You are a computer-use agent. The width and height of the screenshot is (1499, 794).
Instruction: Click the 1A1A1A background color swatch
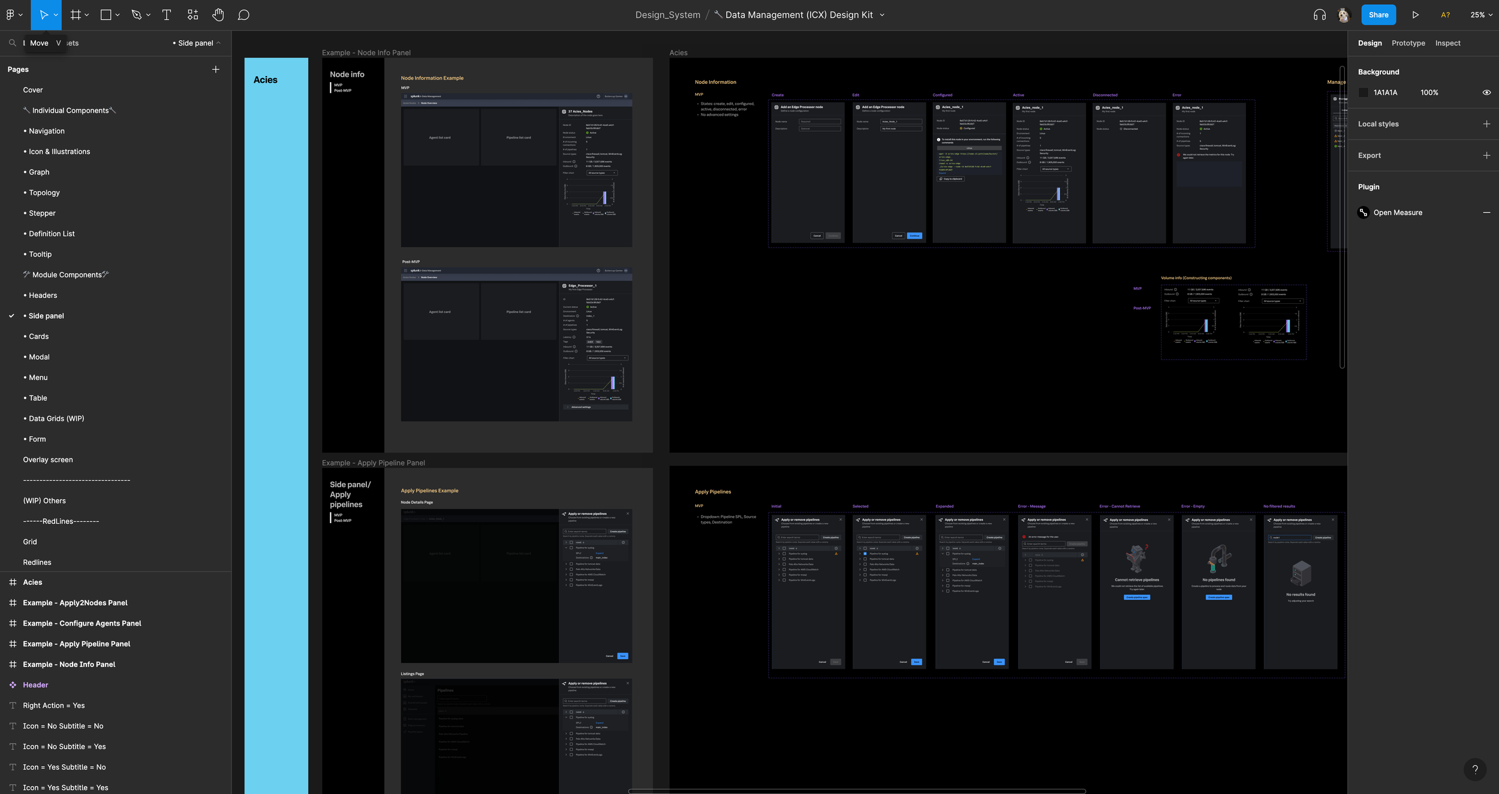point(1363,92)
